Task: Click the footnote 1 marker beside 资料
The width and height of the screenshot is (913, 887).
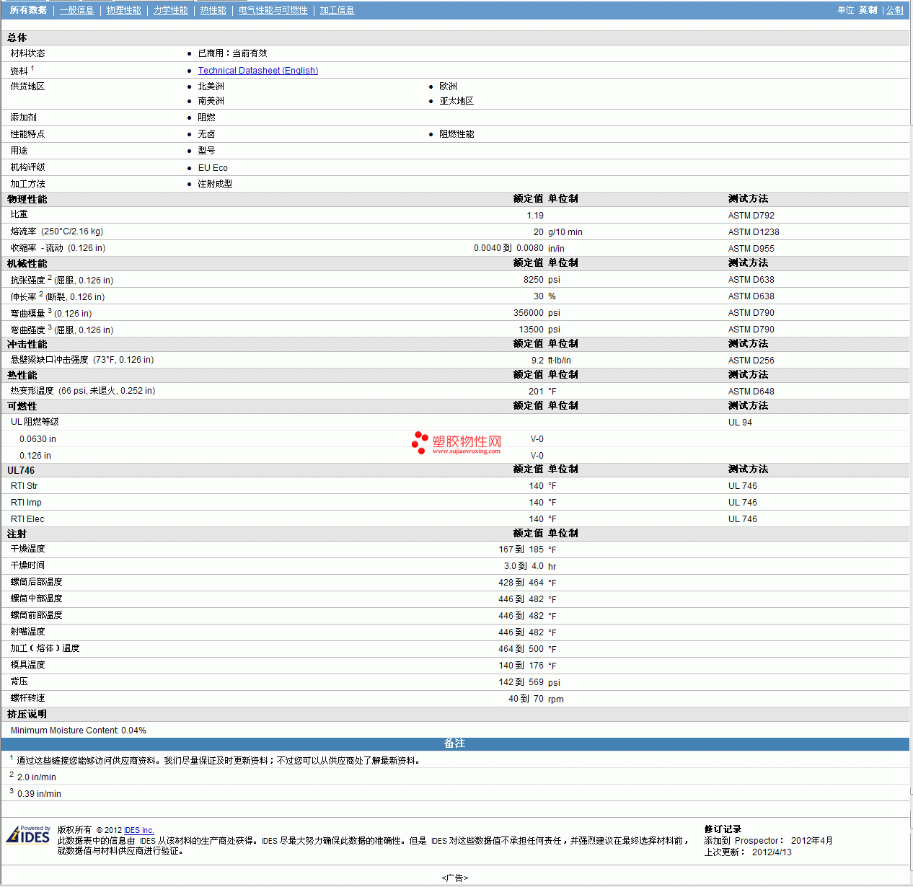Action: coord(32,69)
